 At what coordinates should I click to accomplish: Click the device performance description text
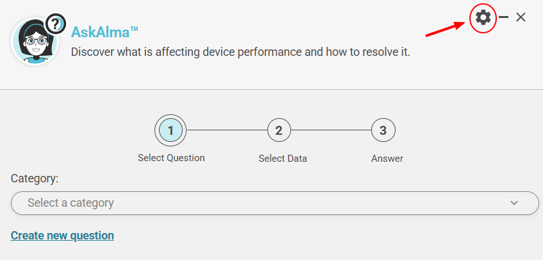(x=240, y=51)
